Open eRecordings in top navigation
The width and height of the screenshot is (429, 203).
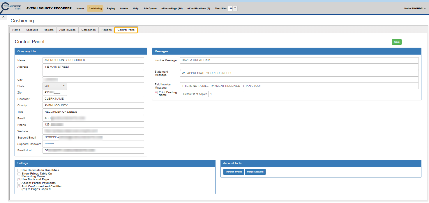(172, 9)
